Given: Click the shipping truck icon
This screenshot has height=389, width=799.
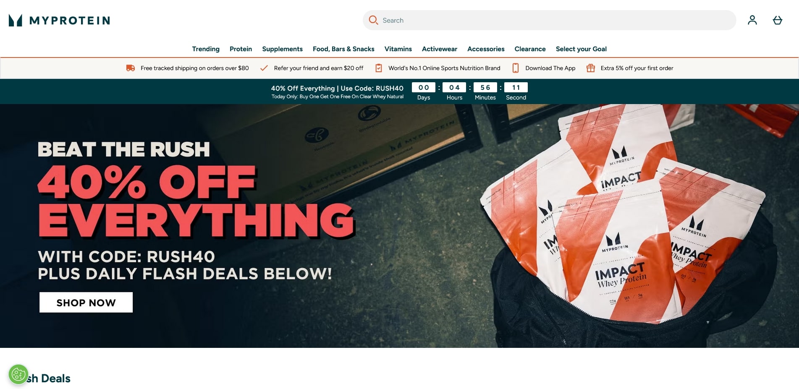Looking at the screenshot, I should tap(131, 68).
